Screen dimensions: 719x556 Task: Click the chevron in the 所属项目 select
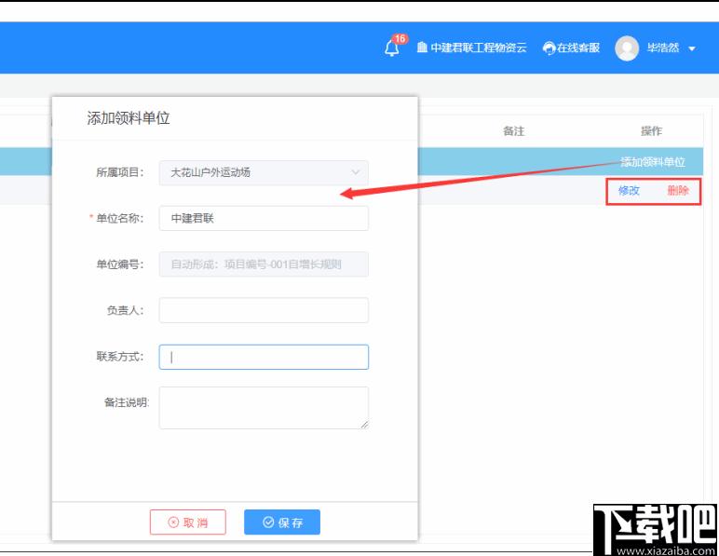point(356,172)
